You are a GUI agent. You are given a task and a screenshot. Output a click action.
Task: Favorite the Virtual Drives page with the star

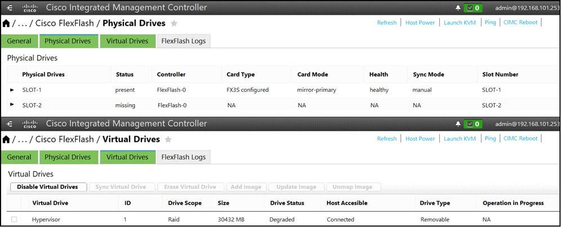168,140
